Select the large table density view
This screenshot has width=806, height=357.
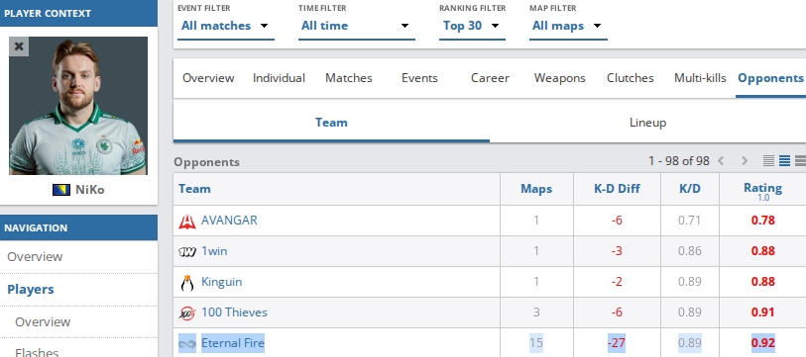click(x=800, y=161)
